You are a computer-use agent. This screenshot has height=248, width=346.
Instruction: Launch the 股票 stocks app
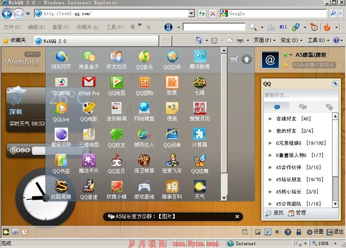click(172, 86)
